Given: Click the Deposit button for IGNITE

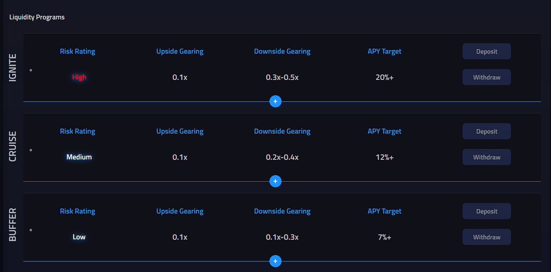Looking at the screenshot, I should click(x=486, y=51).
